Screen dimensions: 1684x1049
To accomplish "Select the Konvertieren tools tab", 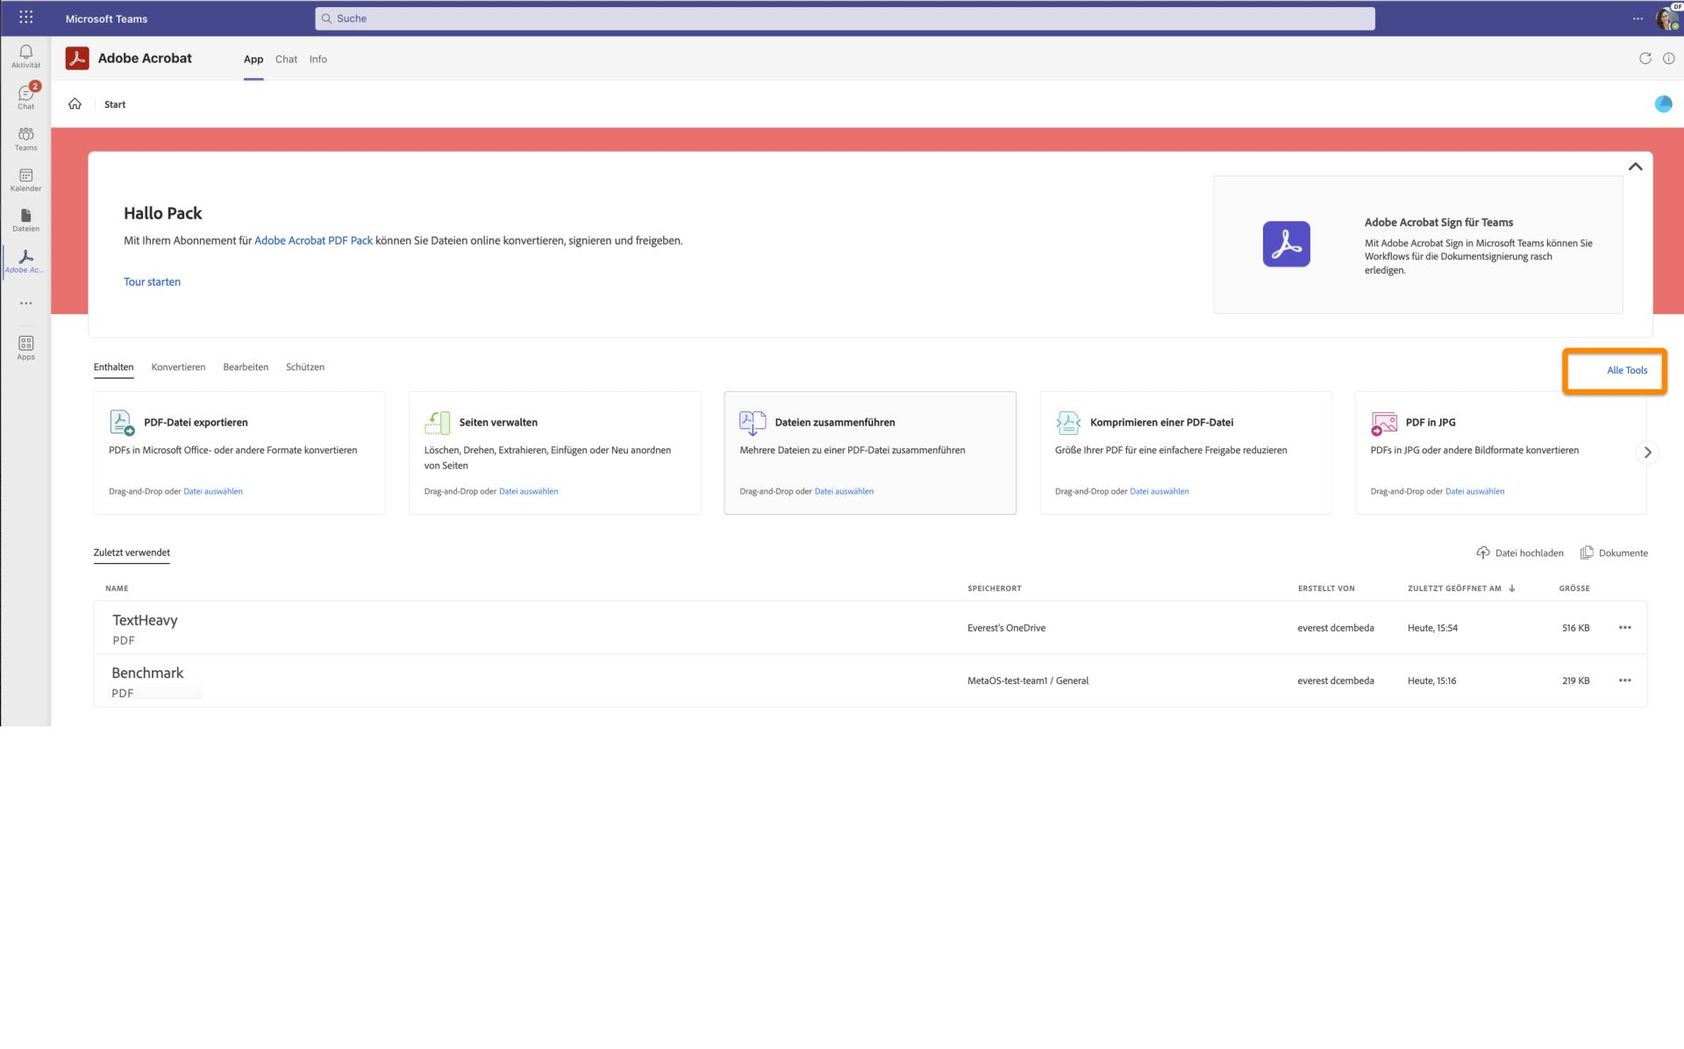I will click(178, 367).
